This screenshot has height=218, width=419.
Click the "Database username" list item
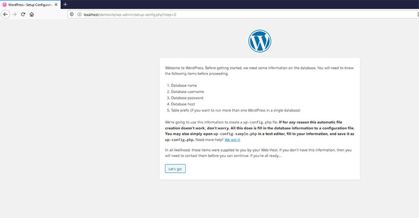187,92
